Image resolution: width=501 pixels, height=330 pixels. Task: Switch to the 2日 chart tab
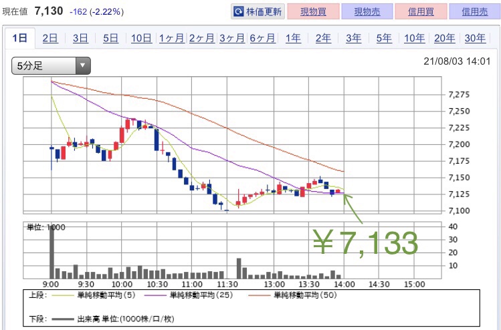point(50,38)
